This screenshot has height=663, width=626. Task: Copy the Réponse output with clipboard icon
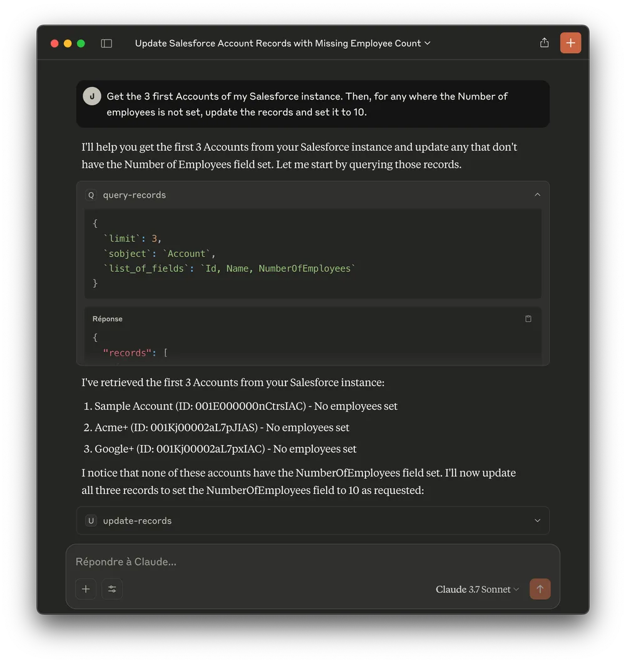click(x=528, y=319)
